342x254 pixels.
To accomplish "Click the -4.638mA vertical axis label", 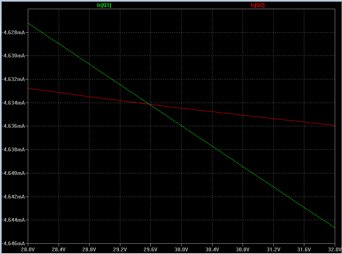I will click(x=13, y=150).
